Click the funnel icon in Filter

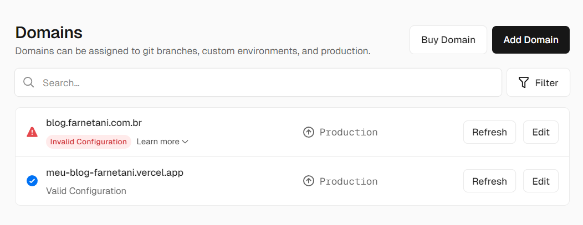click(x=523, y=82)
